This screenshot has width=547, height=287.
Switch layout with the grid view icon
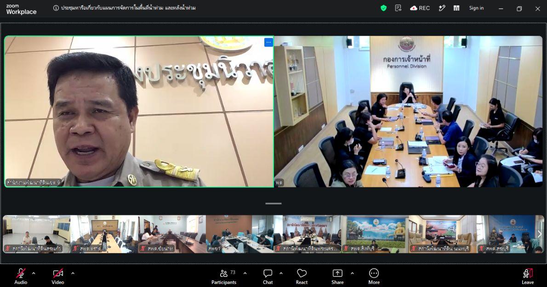[x=456, y=8]
